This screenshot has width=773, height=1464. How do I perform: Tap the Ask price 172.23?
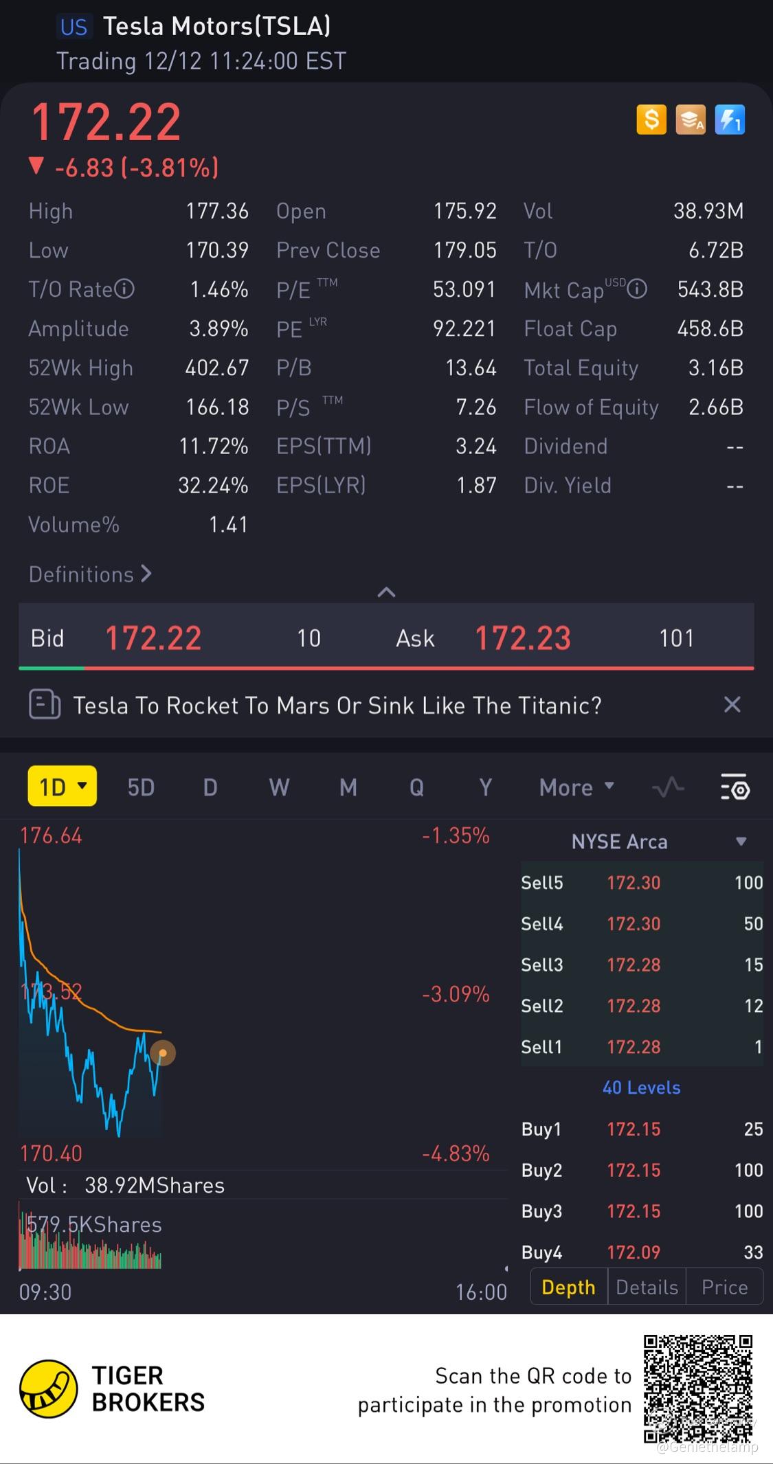pyautogui.click(x=523, y=638)
